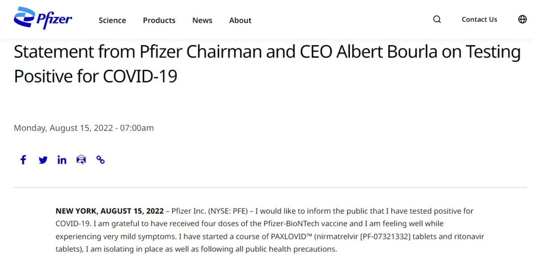This screenshot has height=255, width=533.
Task: Click the horizontal divider below share icons
Action: coord(270,187)
